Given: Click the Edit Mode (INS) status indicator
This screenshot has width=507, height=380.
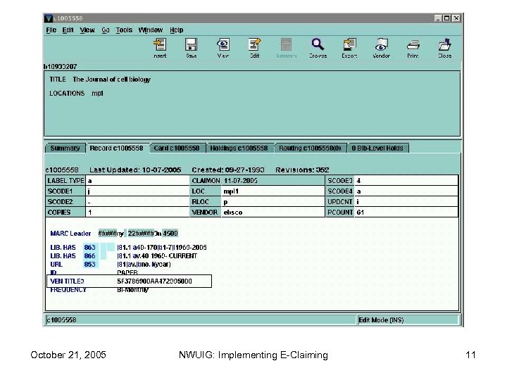Looking at the screenshot, I should pos(381,320).
